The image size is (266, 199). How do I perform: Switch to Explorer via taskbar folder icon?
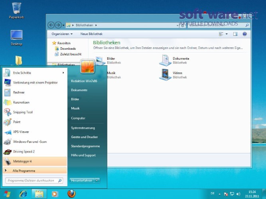click(x=39, y=194)
